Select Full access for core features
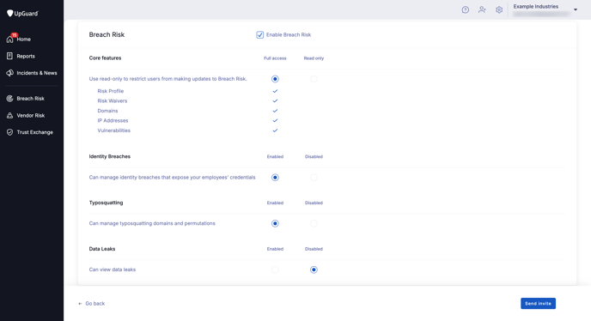Viewport: 591px width, 321px height. pos(275,79)
